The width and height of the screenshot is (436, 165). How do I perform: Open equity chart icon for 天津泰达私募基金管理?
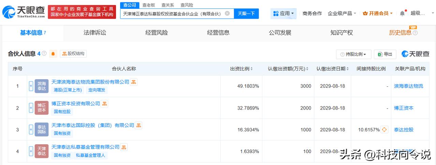click(124, 147)
